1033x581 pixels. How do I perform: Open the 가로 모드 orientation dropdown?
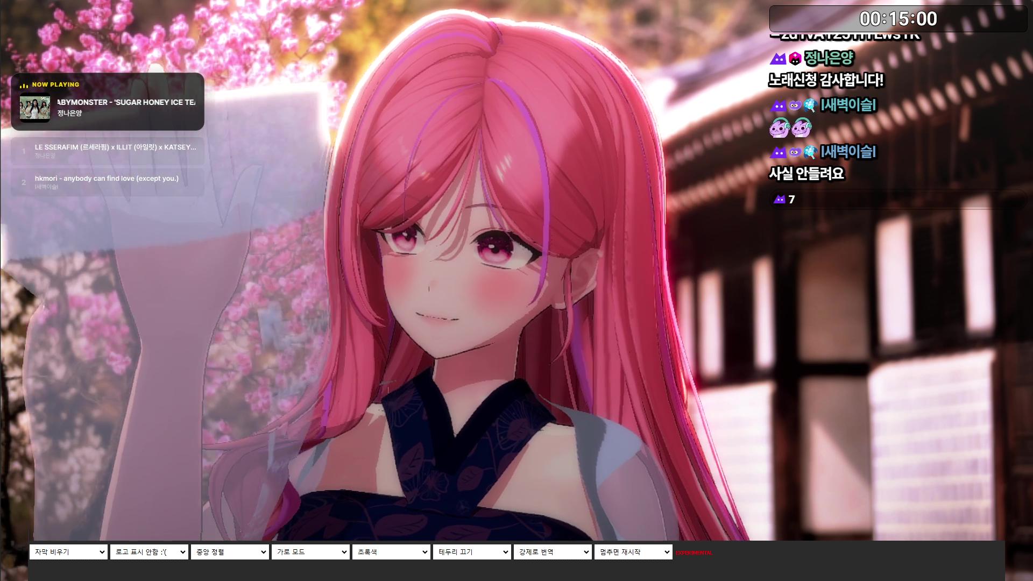(x=310, y=552)
